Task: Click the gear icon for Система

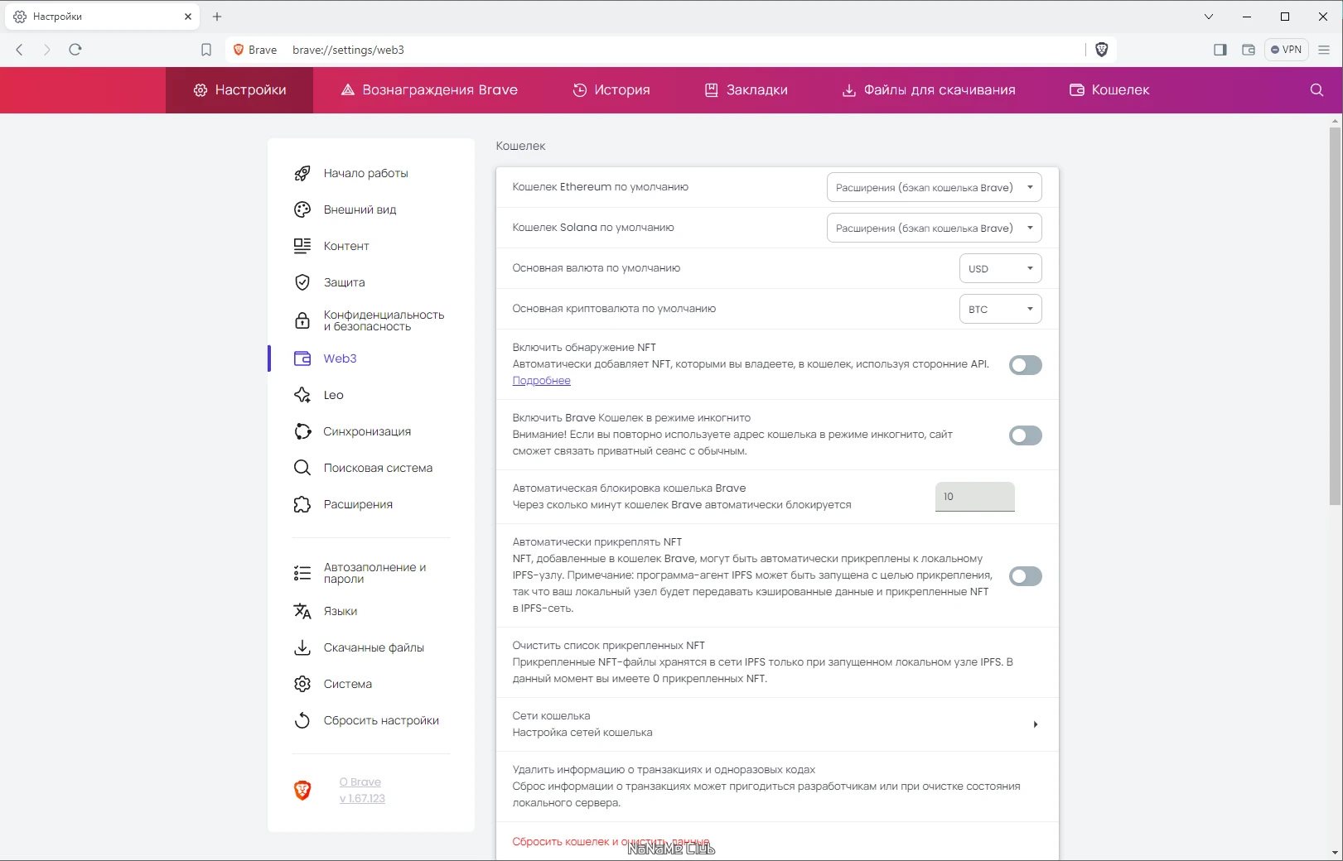Action: tap(302, 684)
